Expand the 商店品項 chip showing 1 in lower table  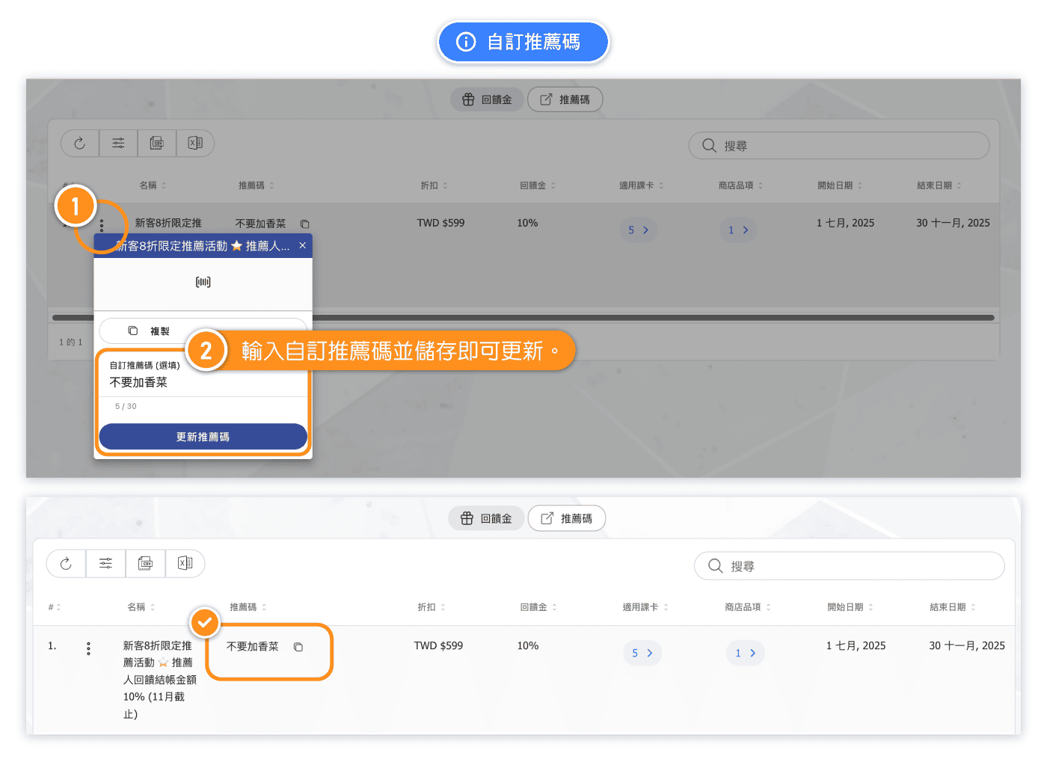coord(745,653)
